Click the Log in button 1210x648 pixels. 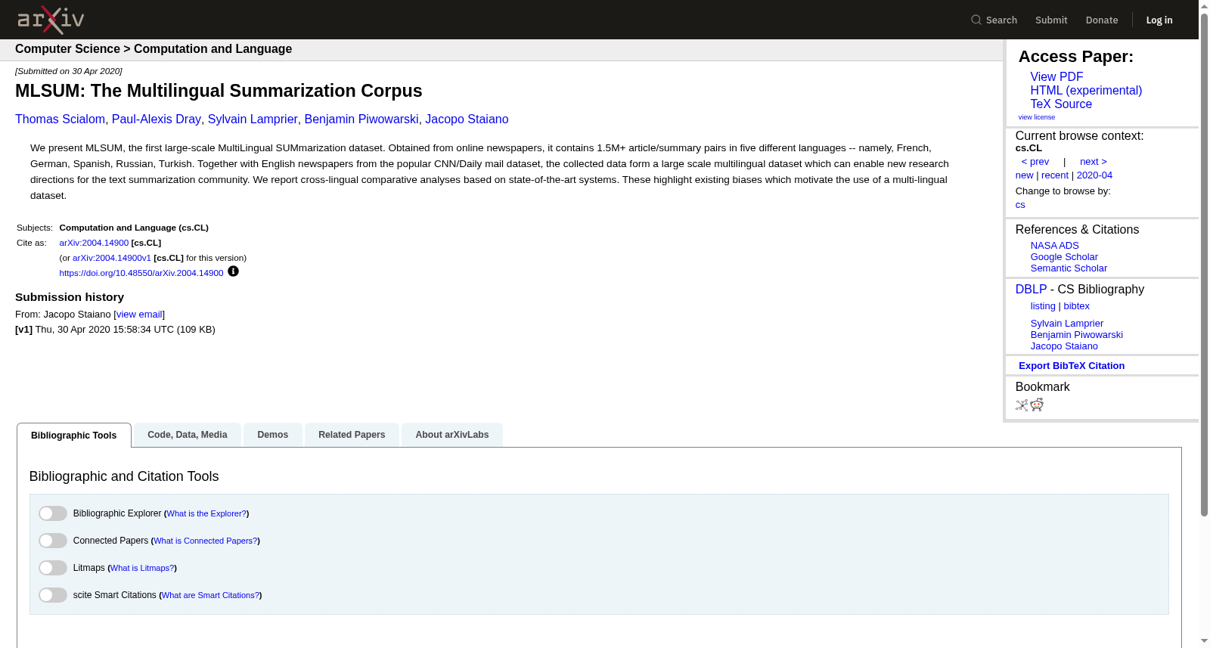pos(1159,20)
